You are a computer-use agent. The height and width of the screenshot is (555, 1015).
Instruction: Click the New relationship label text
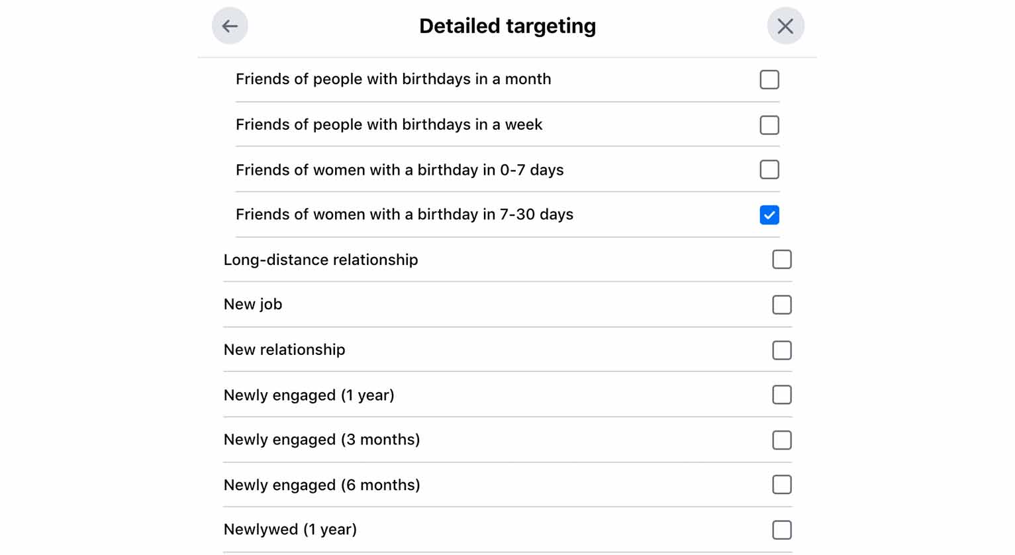284,350
